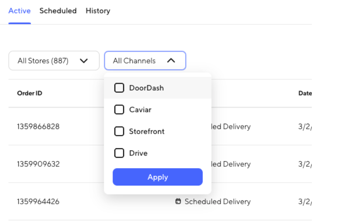Screen dimensions: 338x223
Task: Click the Order ID column header
Action: pos(29,93)
